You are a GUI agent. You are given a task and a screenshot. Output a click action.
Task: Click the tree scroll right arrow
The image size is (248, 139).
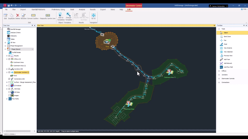pyautogui.click(x=35, y=131)
